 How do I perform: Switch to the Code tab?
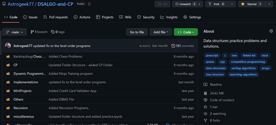(x=11, y=17)
